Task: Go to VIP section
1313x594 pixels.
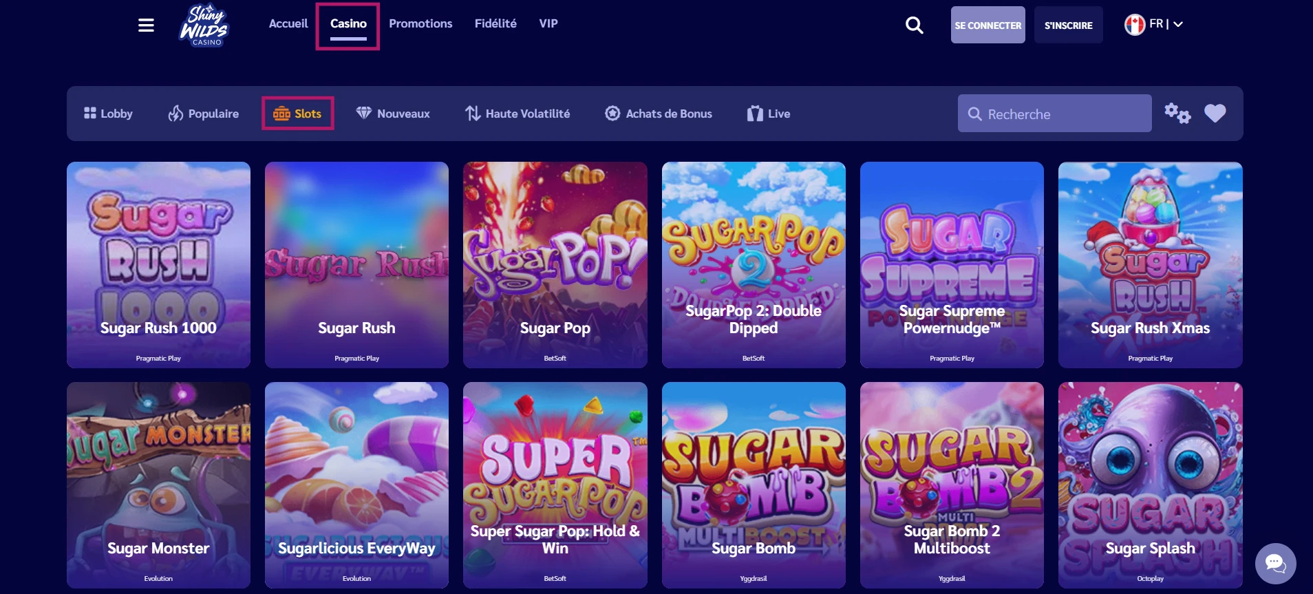Action: (548, 23)
